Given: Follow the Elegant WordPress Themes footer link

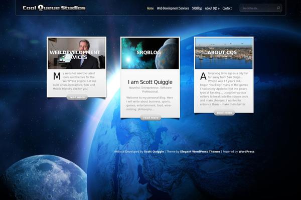Looking at the screenshot, I should (x=200, y=151).
